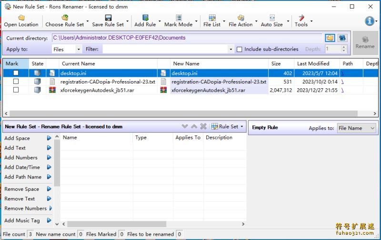Sort files by the Last Modified column header

(313, 63)
